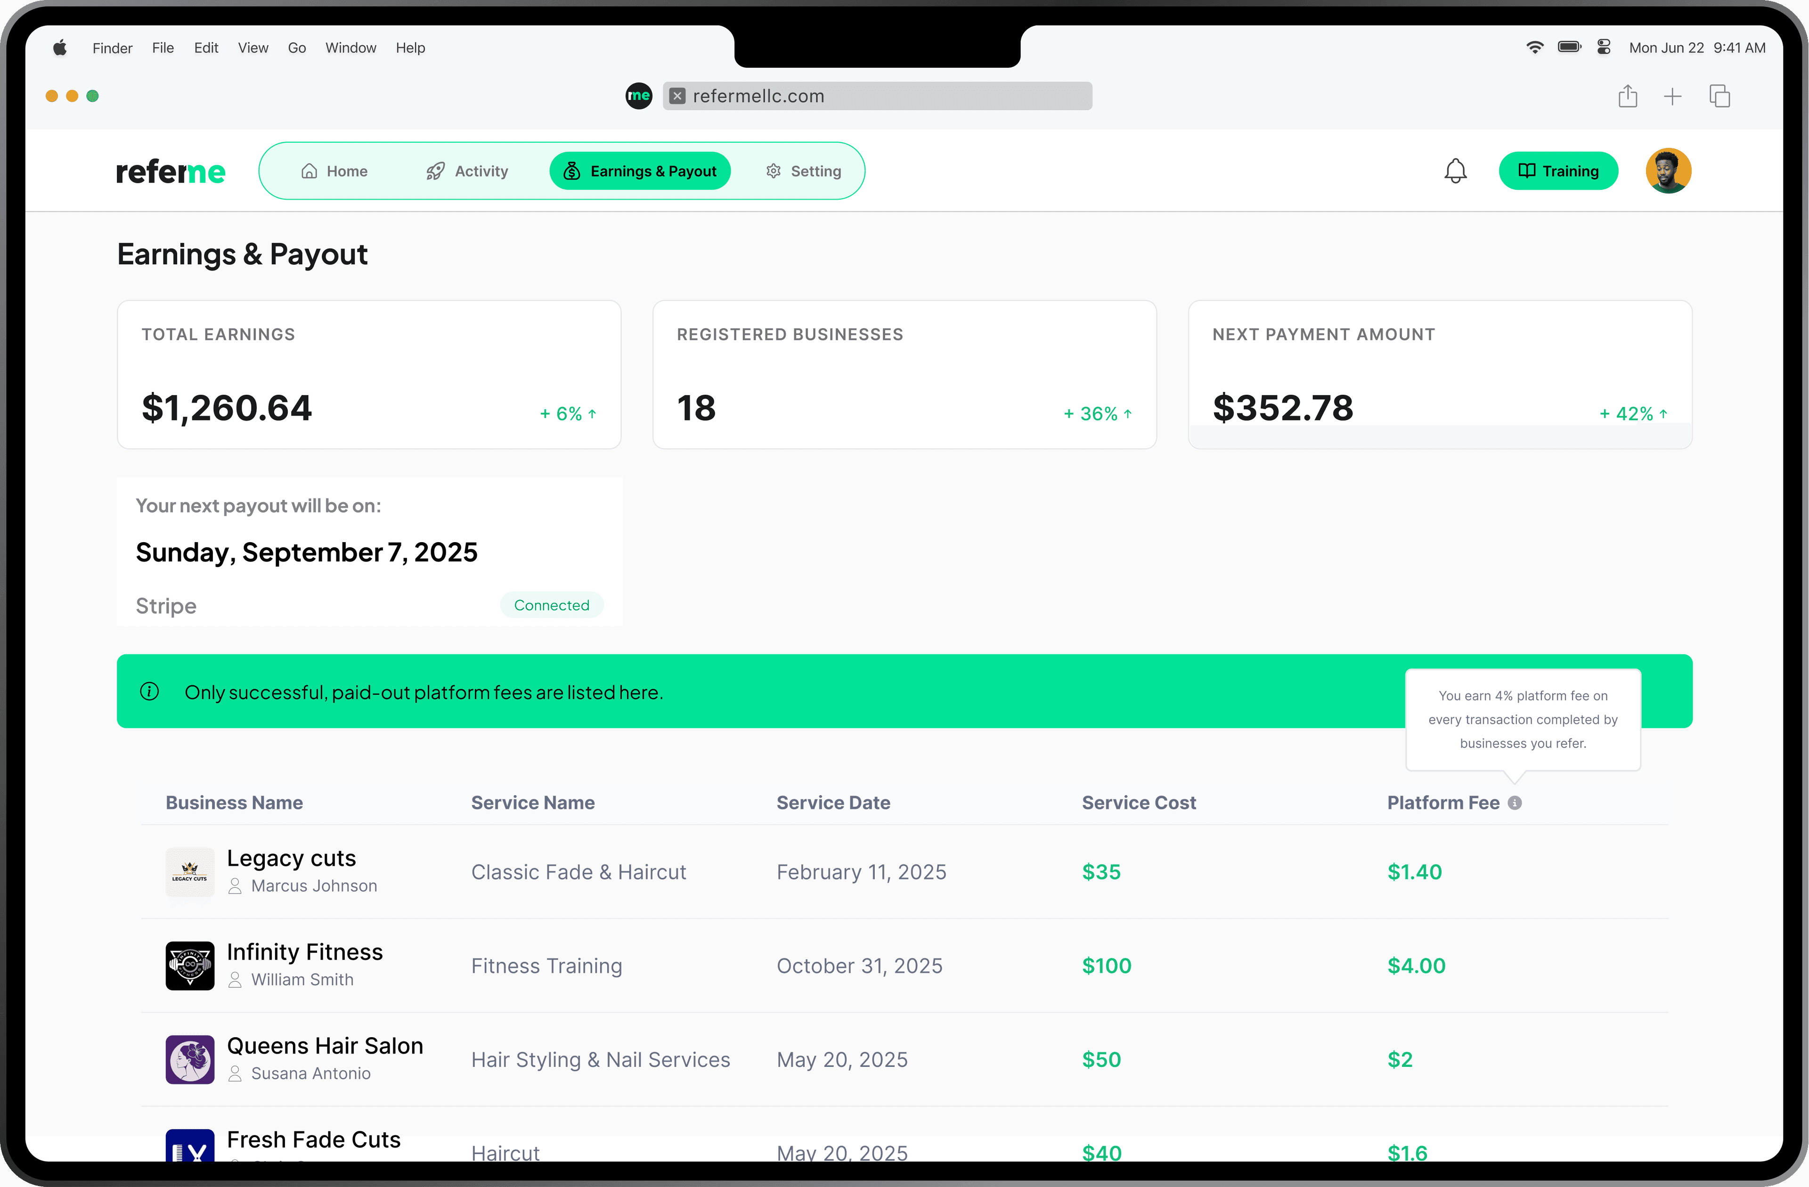Click the Queens Hair Salon logo
This screenshot has height=1187, width=1809.
click(x=189, y=1059)
